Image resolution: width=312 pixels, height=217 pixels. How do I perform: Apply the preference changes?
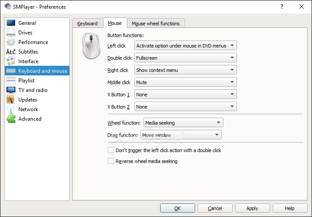252,208
